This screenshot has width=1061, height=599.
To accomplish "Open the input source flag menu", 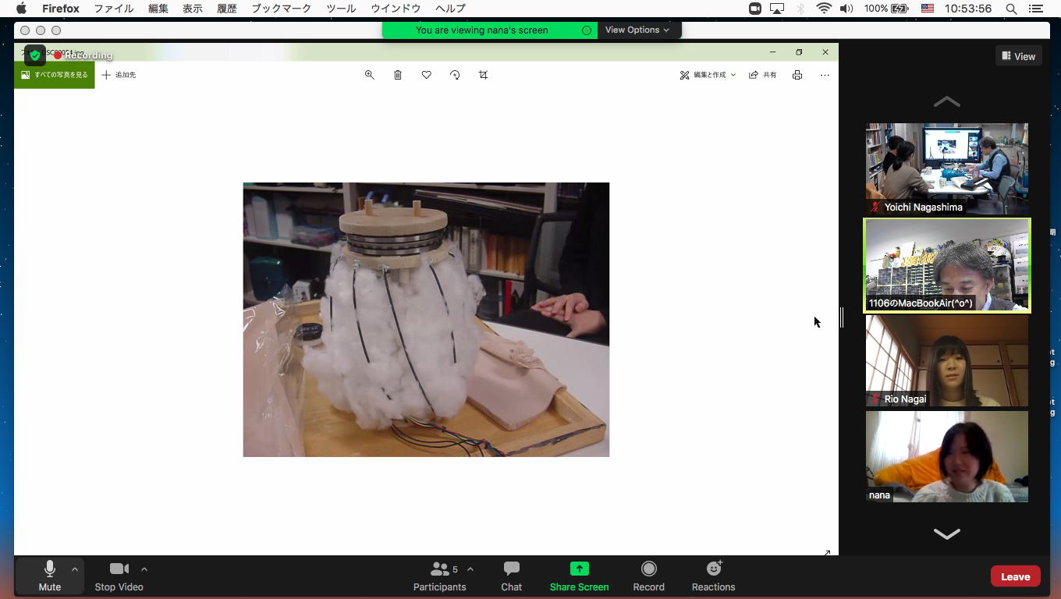I will pos(927,9).
